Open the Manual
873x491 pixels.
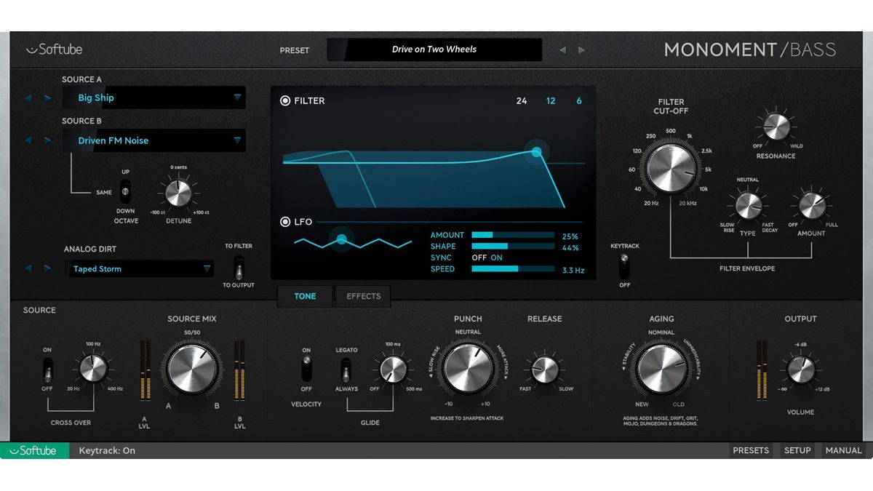tap(844, 450)
